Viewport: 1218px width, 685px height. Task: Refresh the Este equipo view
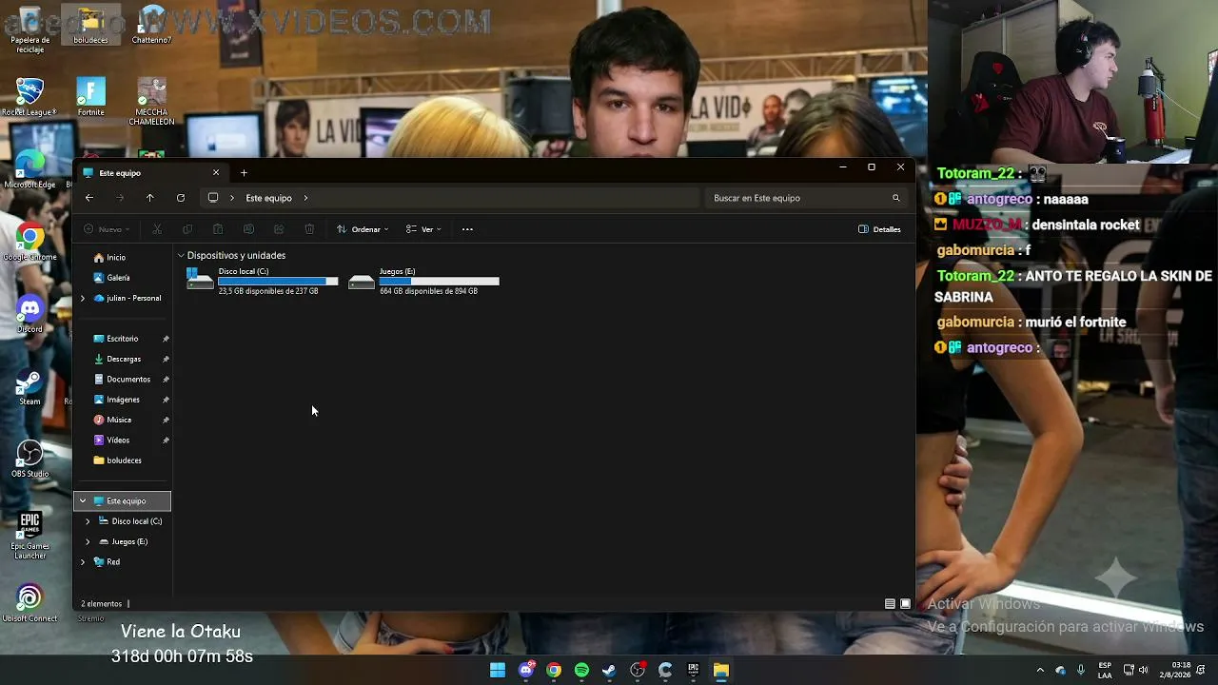point(181,198)
